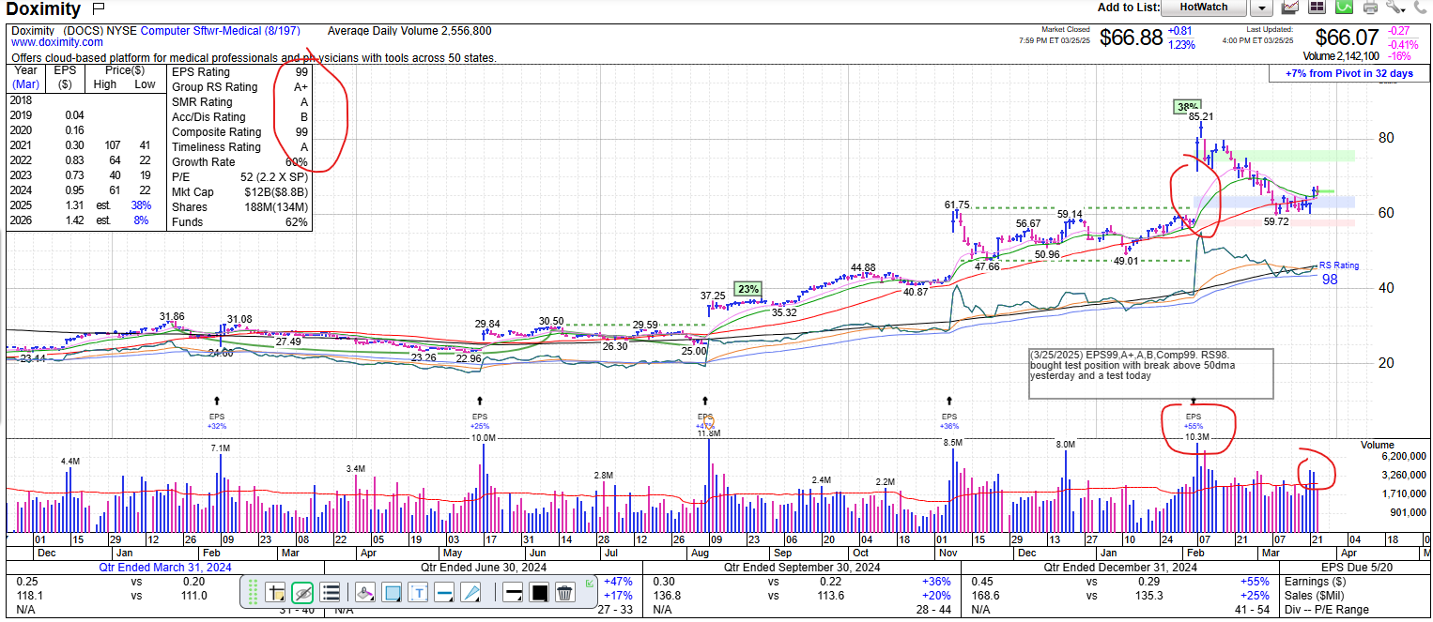Click the 2025 EPS estimate 1.31

click(74, 205)
